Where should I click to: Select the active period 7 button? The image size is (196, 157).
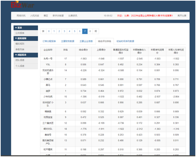click(x=85, y=31)
